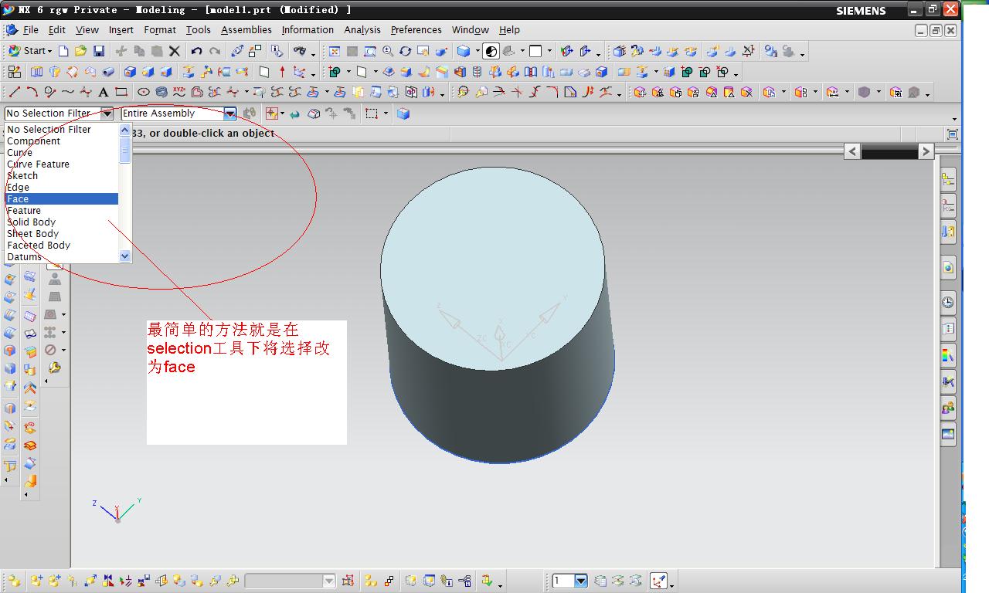This screenshot has height=593, width=989.
Task: Click the filter list scroll down arrow
Action: coord(125,256)
